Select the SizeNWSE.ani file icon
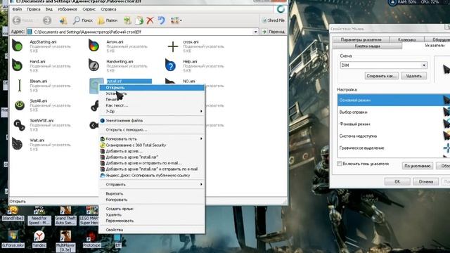 click(19, 125)
